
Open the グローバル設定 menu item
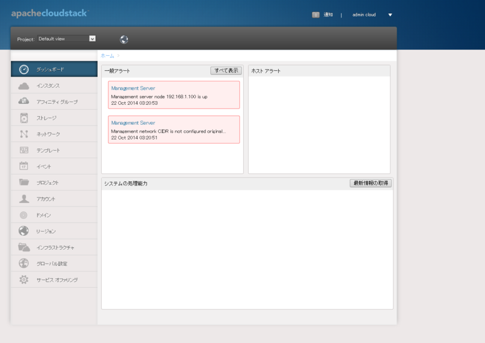[x=54, y=264]
